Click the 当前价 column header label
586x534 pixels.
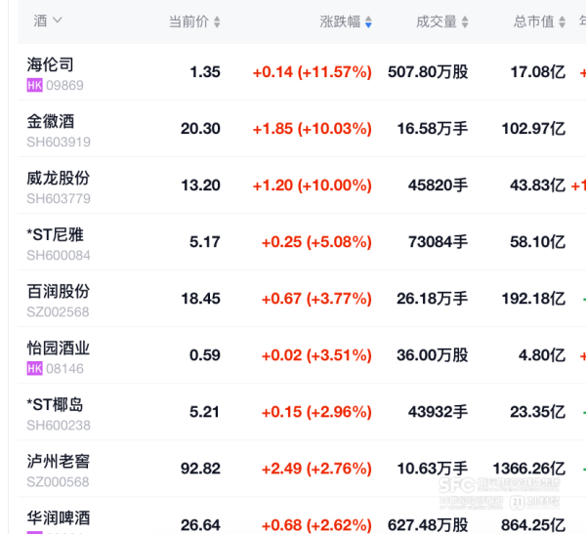(x=188, y=21)
